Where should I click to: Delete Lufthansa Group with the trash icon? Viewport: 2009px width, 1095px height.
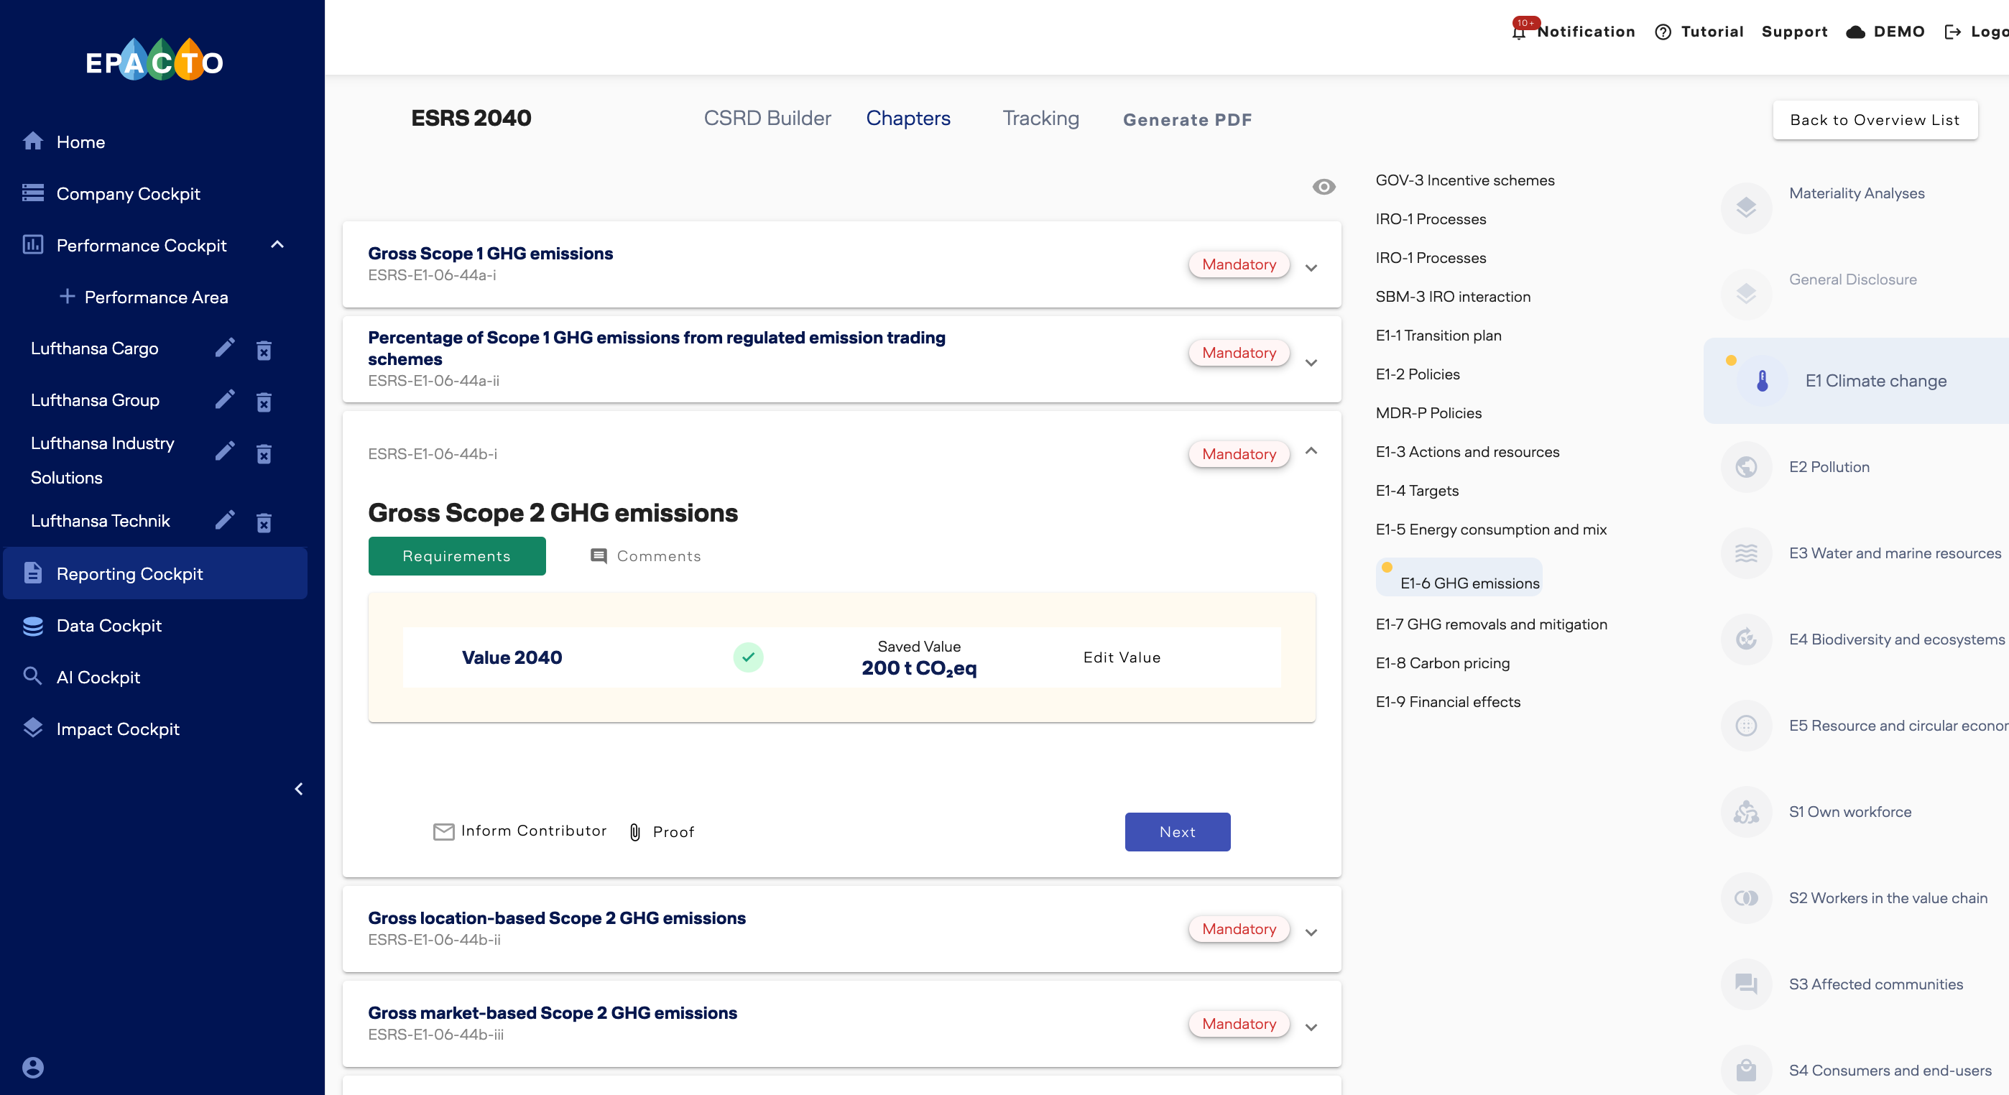click(x=264, y=401)
